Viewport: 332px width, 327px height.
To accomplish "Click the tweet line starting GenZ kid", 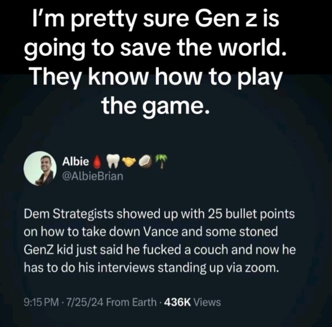I will [x=160, y=250].
